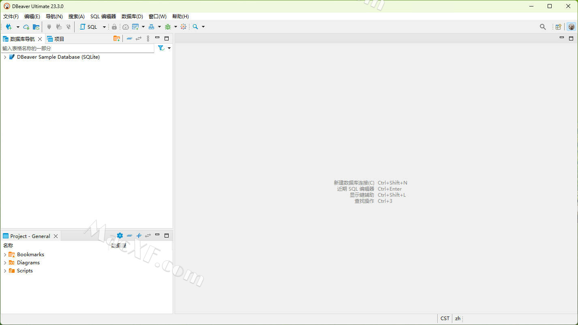Open Project panel blue gear settings
This screenshot has width=578, height=325.
120,236
